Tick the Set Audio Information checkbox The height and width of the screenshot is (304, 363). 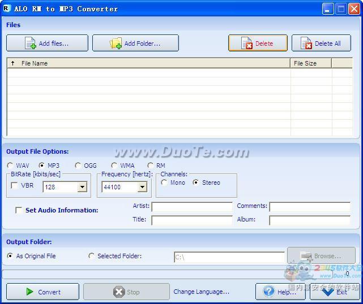19,210
